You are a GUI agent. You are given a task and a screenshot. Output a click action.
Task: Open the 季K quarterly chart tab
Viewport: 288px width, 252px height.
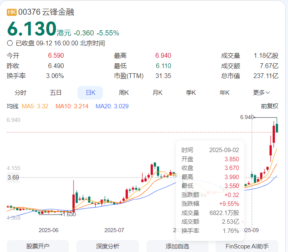191,93
